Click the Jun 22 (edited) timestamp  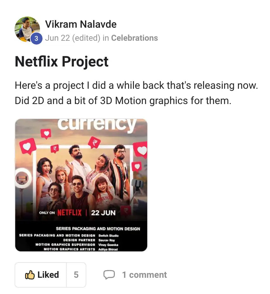[x=73, y=38]
